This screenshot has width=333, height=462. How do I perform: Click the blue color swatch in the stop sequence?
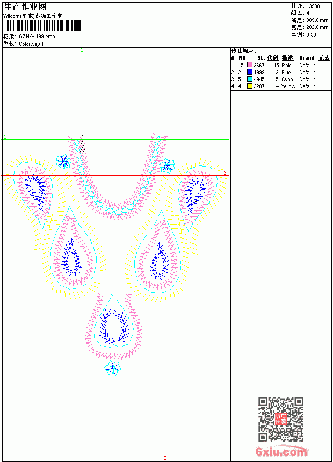[x=250, y=72]
